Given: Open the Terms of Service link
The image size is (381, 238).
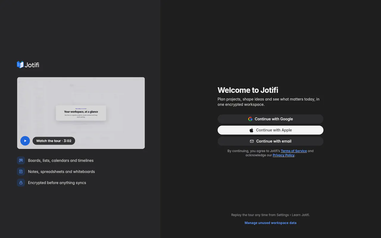Looking at the screenshot, I should tap(294, 151).
